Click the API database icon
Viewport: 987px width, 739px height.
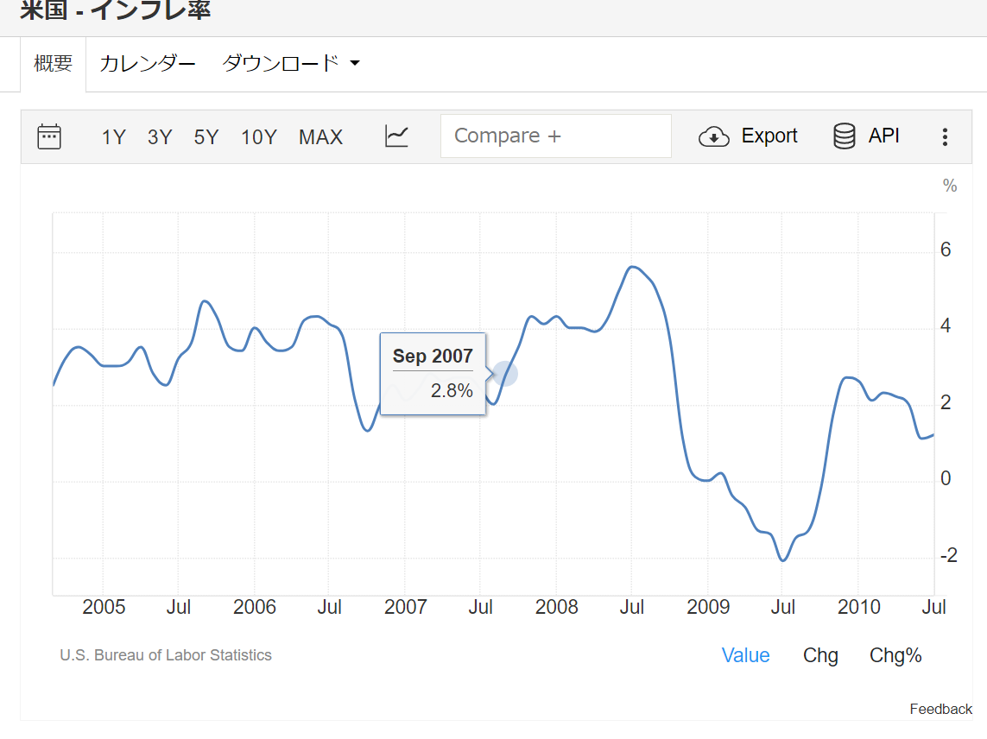tap(844, 136)
